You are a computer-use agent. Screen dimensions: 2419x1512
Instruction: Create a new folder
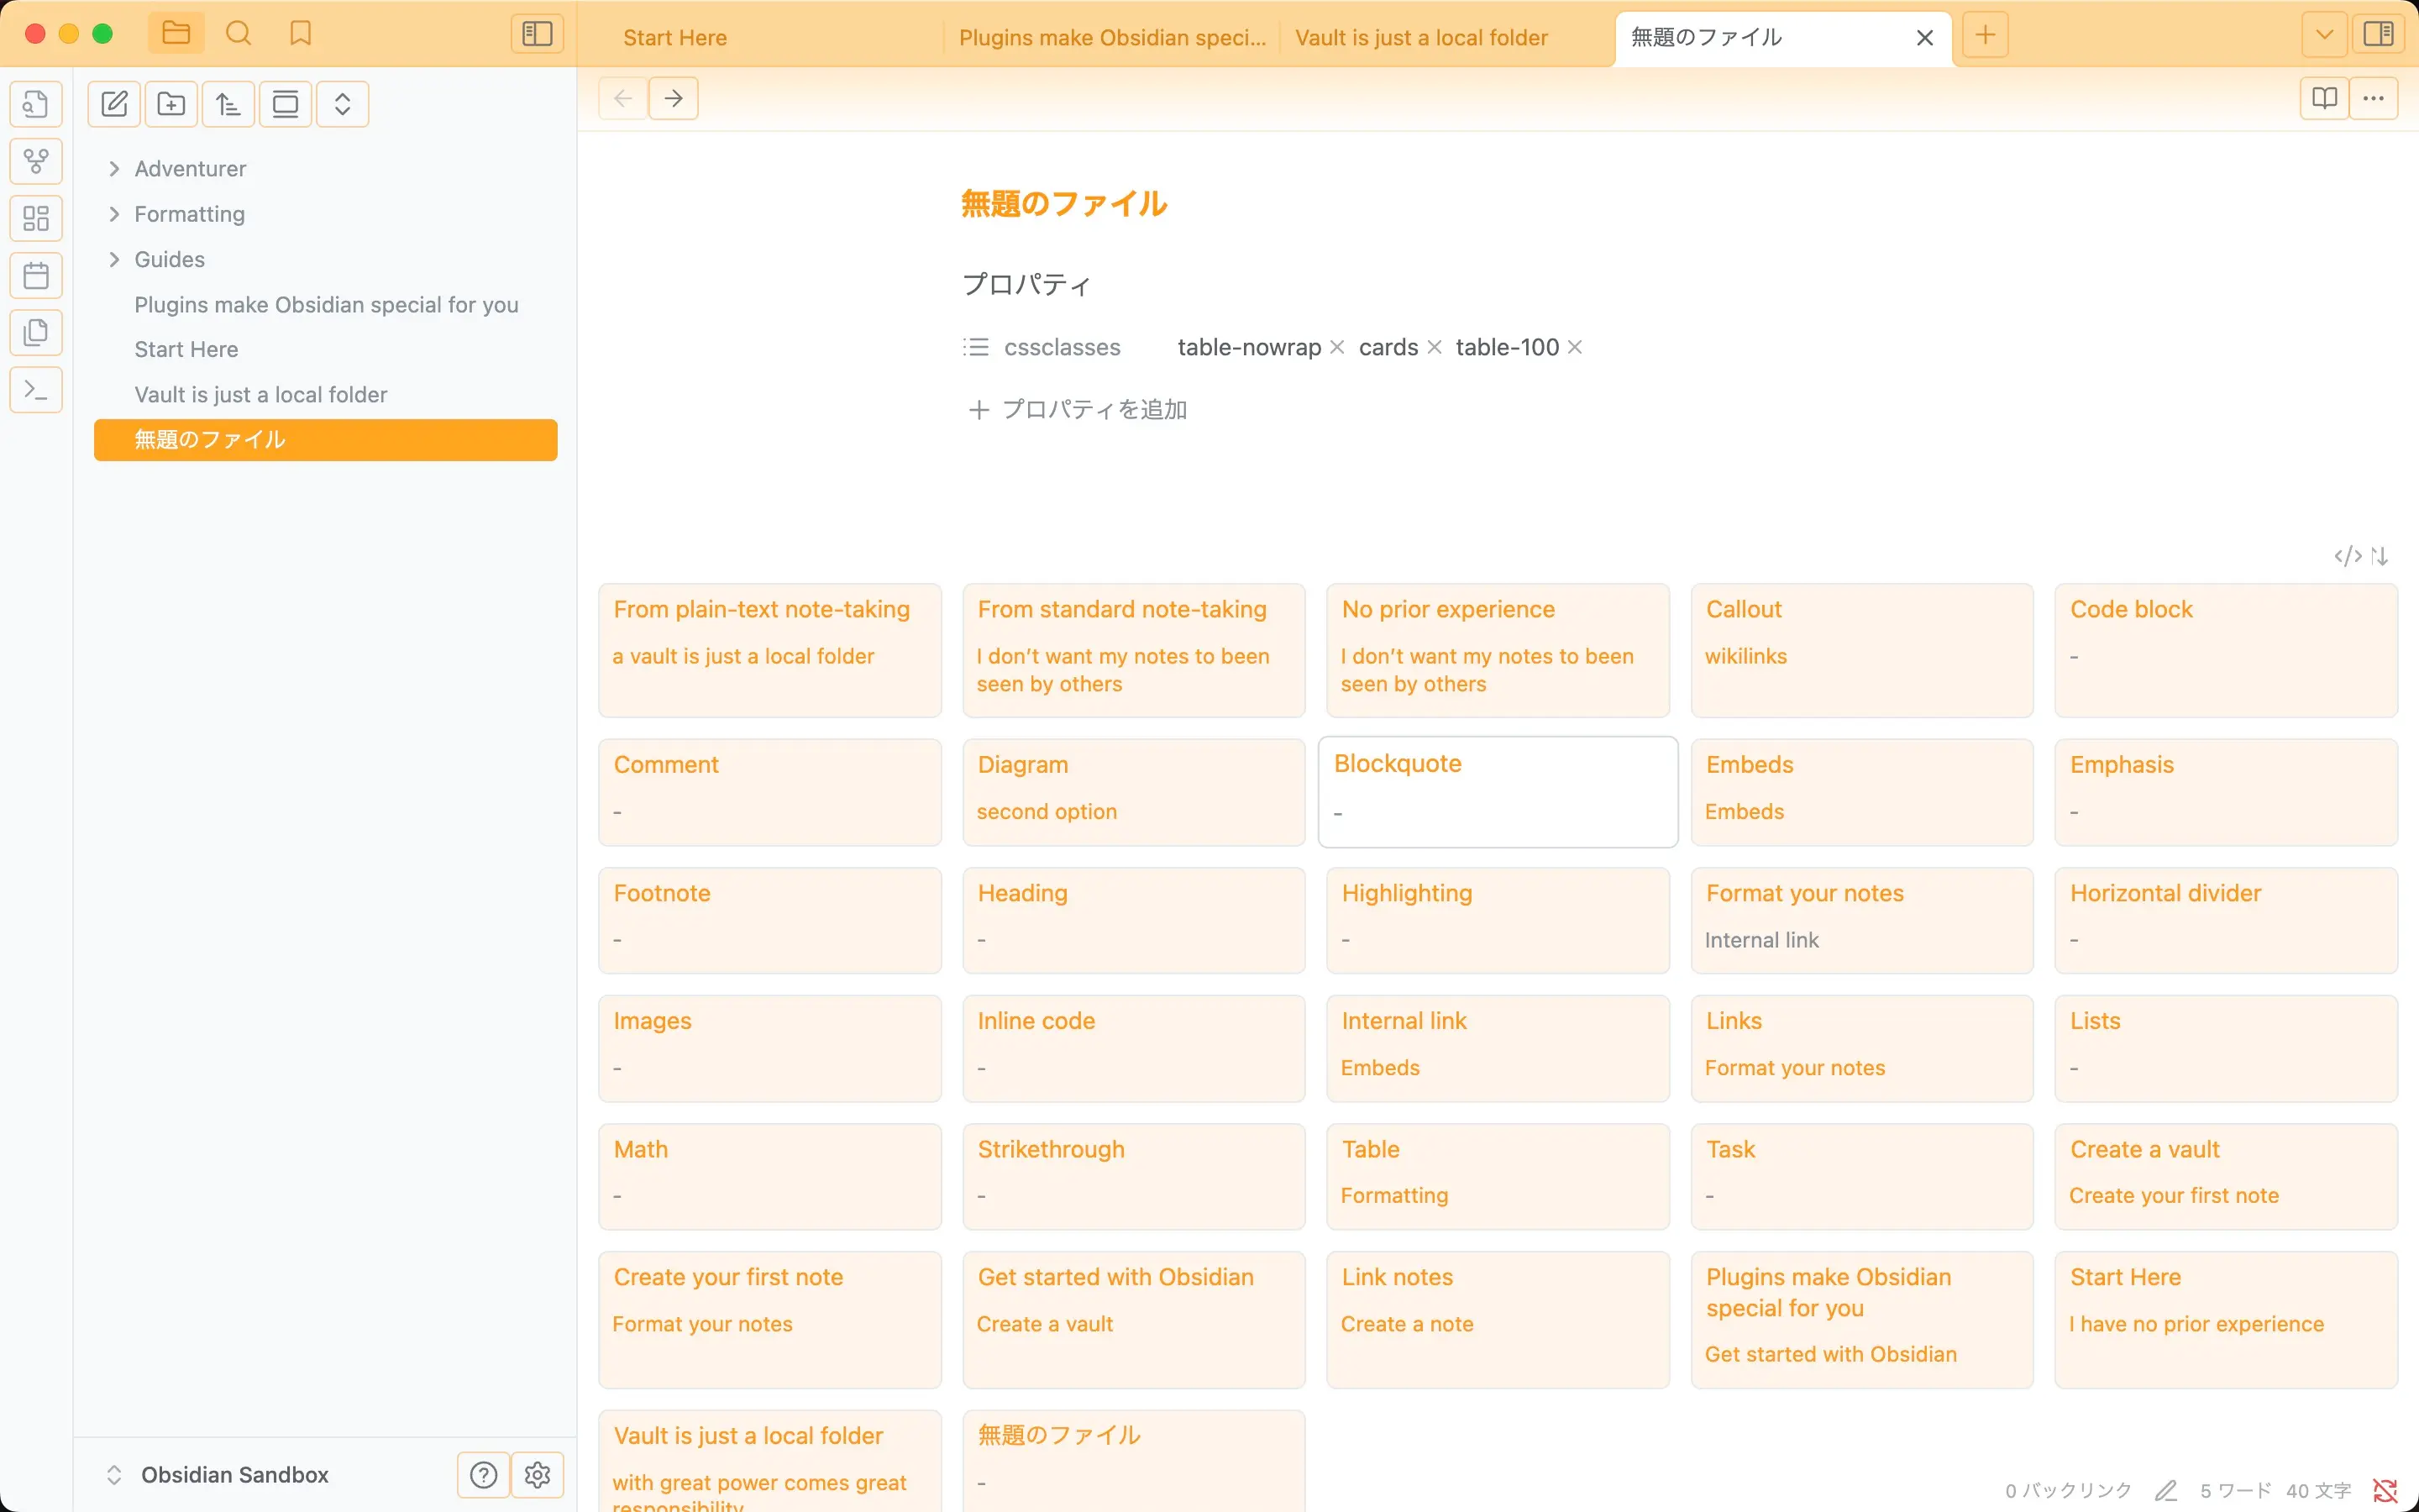(x=171, y=104)
